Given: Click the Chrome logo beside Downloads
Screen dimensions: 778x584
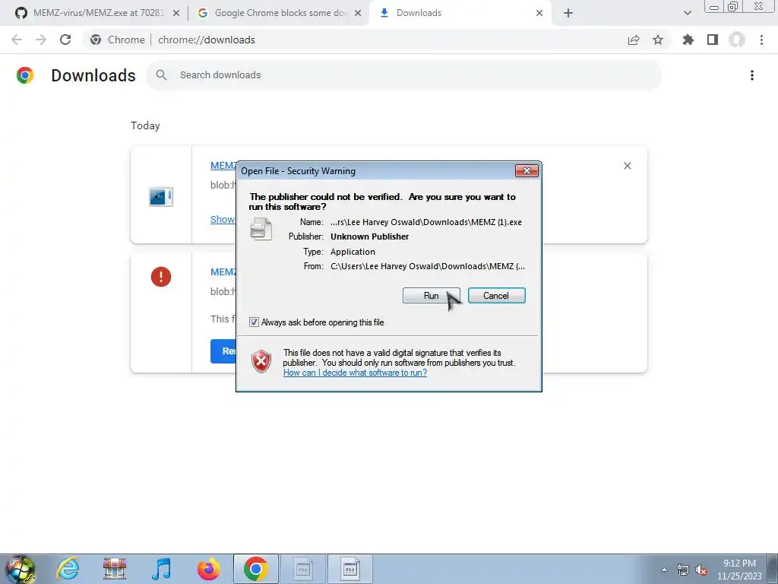Looking at the screenshot, I should [x=25, y=75].
